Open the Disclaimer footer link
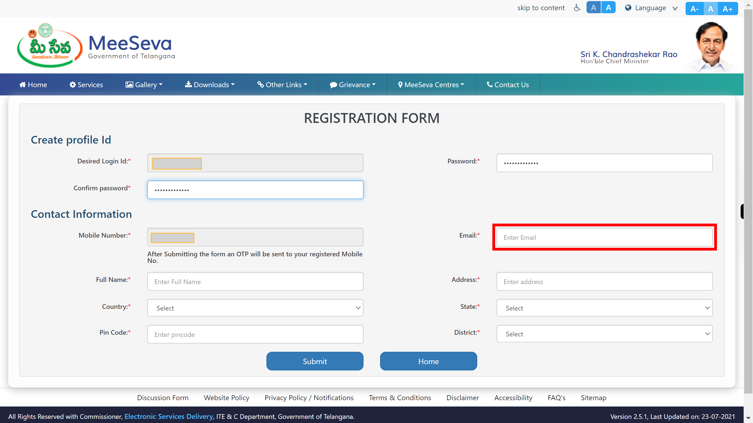The image size is (753, 423). coord(463,398)
